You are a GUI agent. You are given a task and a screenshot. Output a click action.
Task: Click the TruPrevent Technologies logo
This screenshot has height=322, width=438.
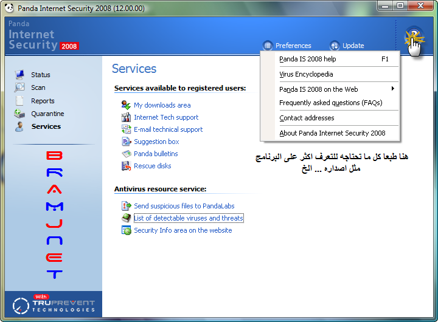(54, 304)
